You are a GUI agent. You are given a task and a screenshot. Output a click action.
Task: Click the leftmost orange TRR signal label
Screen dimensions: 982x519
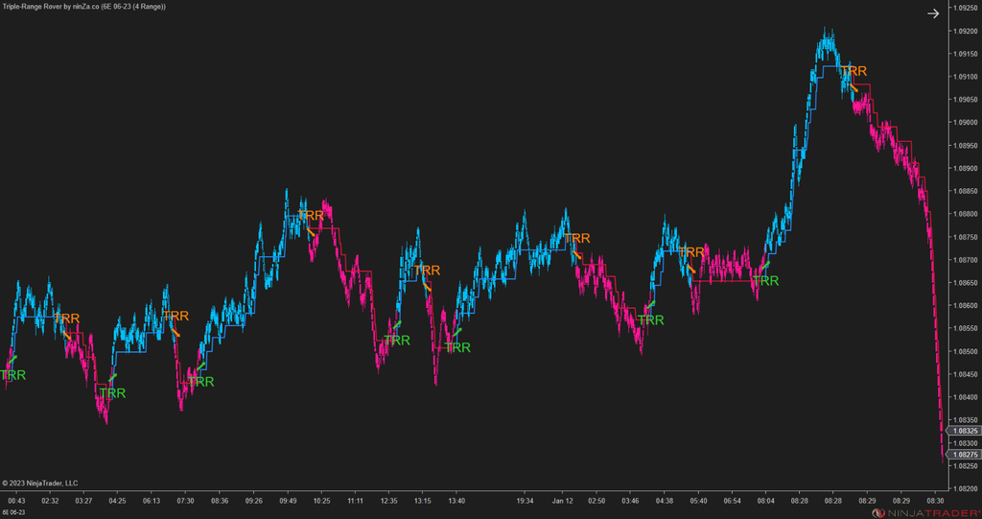coord(67,318)
